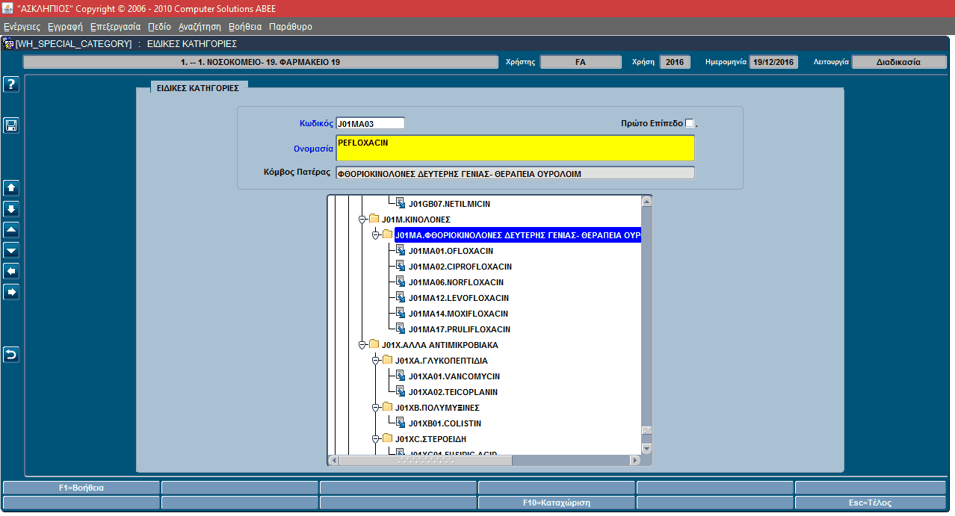The image size is (955, 516).
Task: Click the document icon beside J01MA06.NORFLOXACIN
Action: click(x=400, y=282)
